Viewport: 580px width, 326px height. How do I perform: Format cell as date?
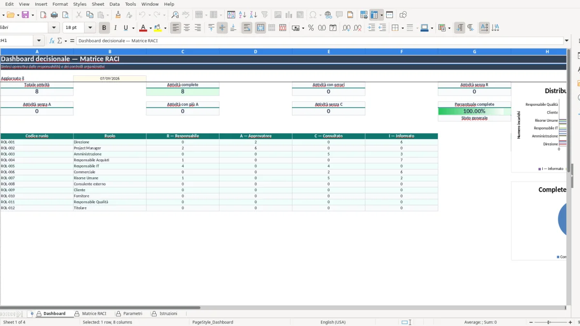333,28
